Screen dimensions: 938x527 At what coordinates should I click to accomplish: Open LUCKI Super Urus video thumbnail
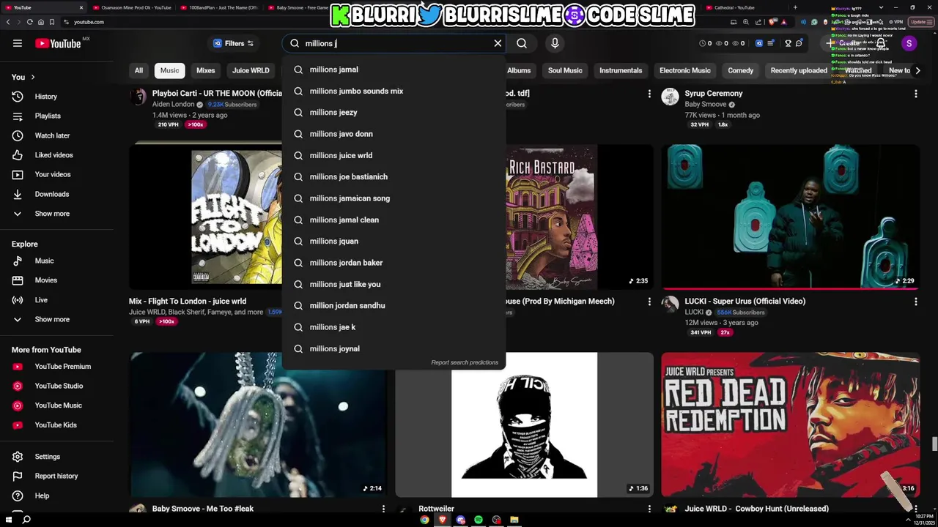pyautogui.click(x=790, y=217)
